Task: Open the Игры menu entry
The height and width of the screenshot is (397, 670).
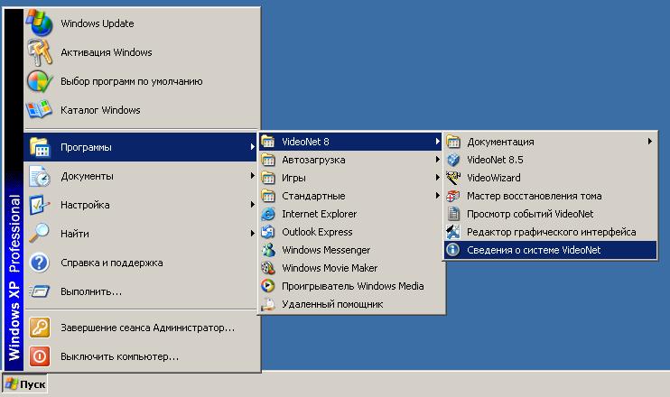Action: pos(351,178)
